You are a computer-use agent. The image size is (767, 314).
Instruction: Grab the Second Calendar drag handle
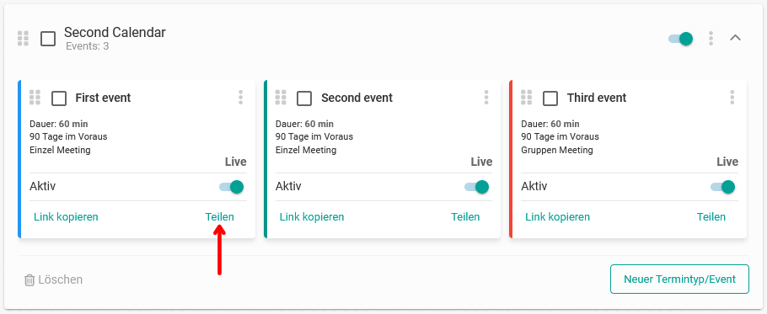coord(23,39)
